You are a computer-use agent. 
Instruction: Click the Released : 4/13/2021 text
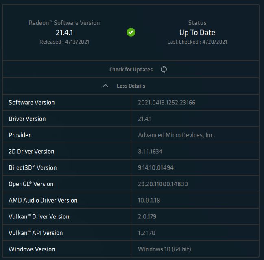[x=64, y=42]
